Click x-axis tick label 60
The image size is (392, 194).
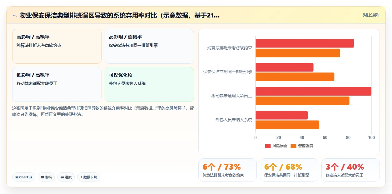[325, 137]
